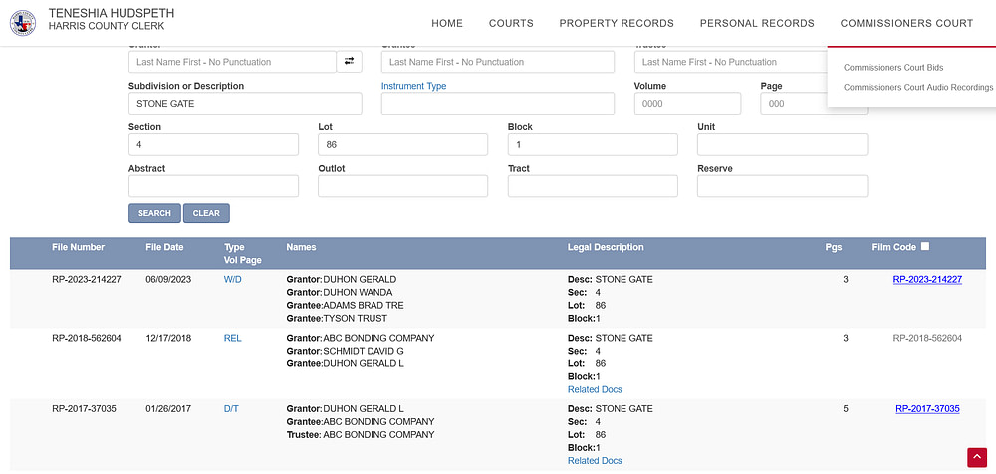This screenshot has width=996, height=474.
Task: Click the File Number column header
Action: (x=78, y=247)
